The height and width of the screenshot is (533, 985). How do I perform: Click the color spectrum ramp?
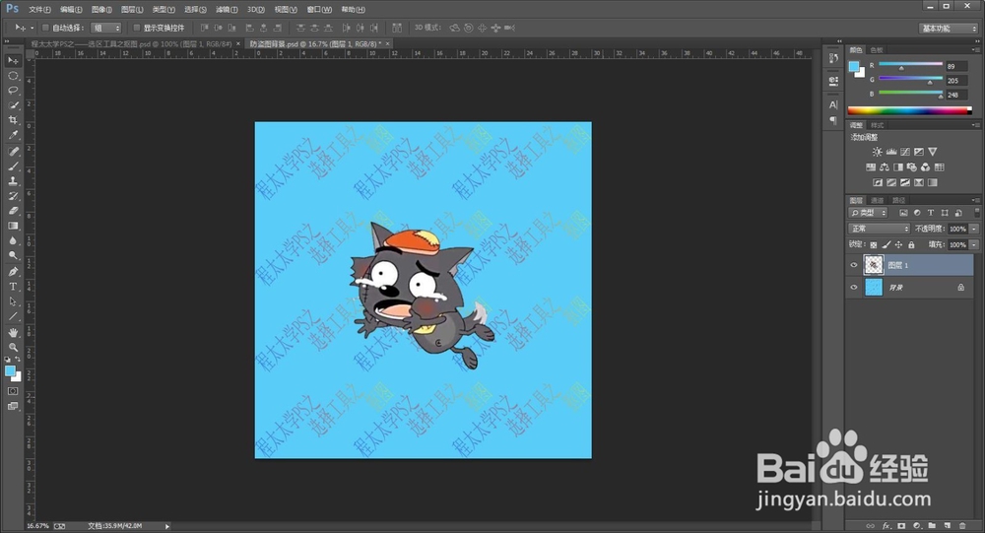pos(909,110)
